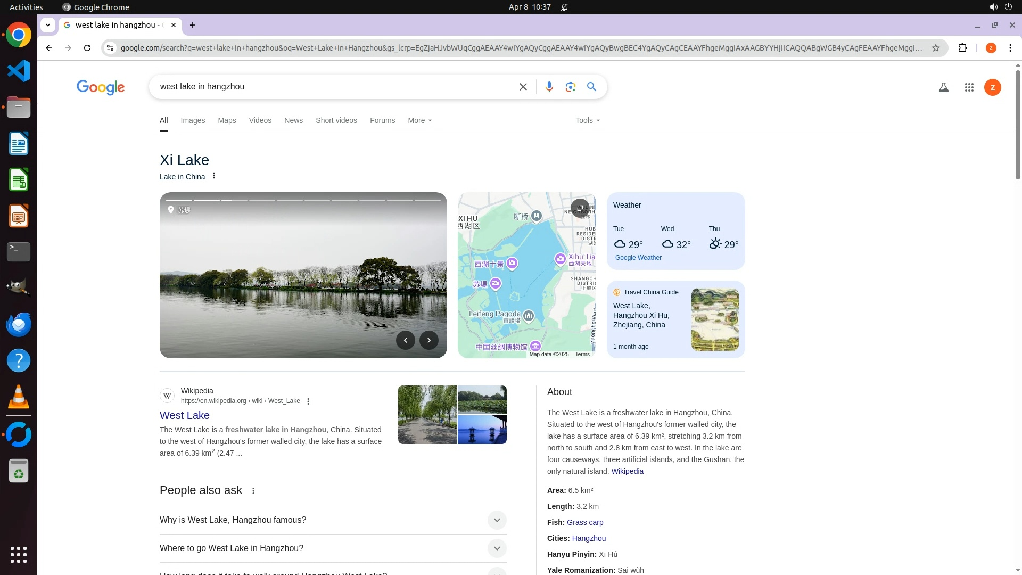Open Google Lens image search
Image resolution: width=1022 pixels, height=575 pixels.
coord(570,87)
